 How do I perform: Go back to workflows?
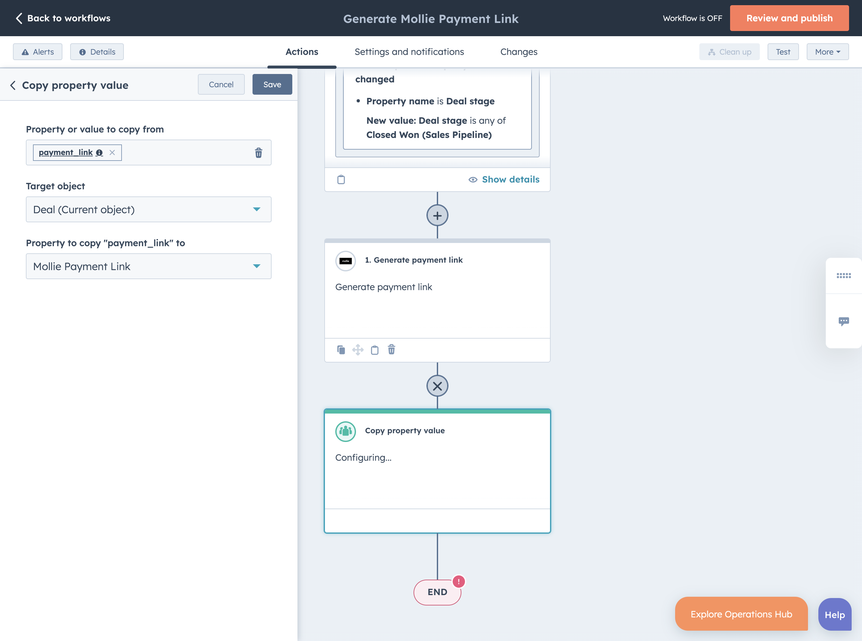pos(63,18)
